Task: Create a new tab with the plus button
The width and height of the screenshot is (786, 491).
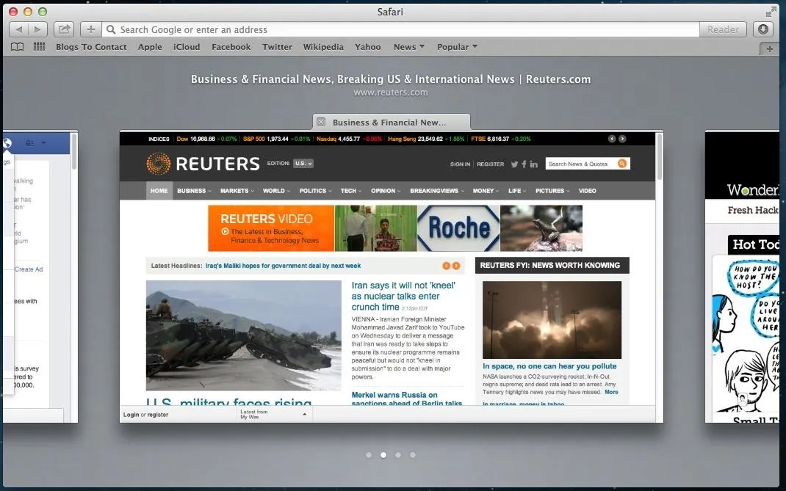Action: pos(769,48)
